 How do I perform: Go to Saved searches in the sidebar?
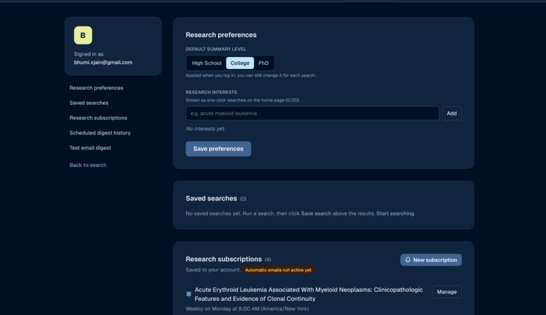click(89, 103)
